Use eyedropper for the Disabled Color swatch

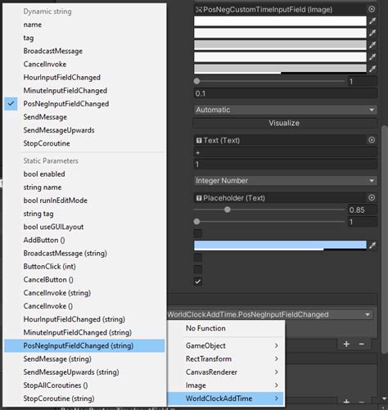(x=372, y=69)
